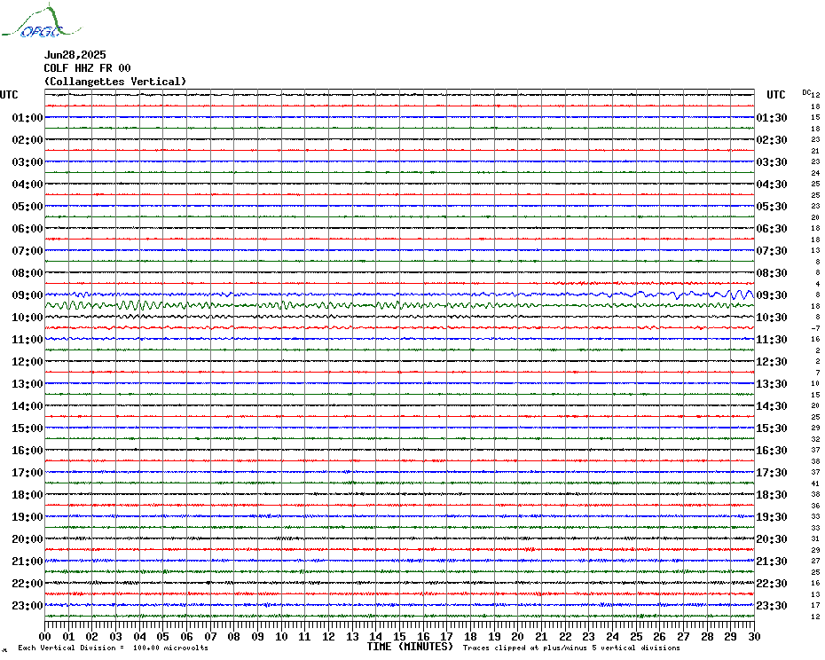
Task: Click the 21:30 right-side time label
Action: [772, 561]
